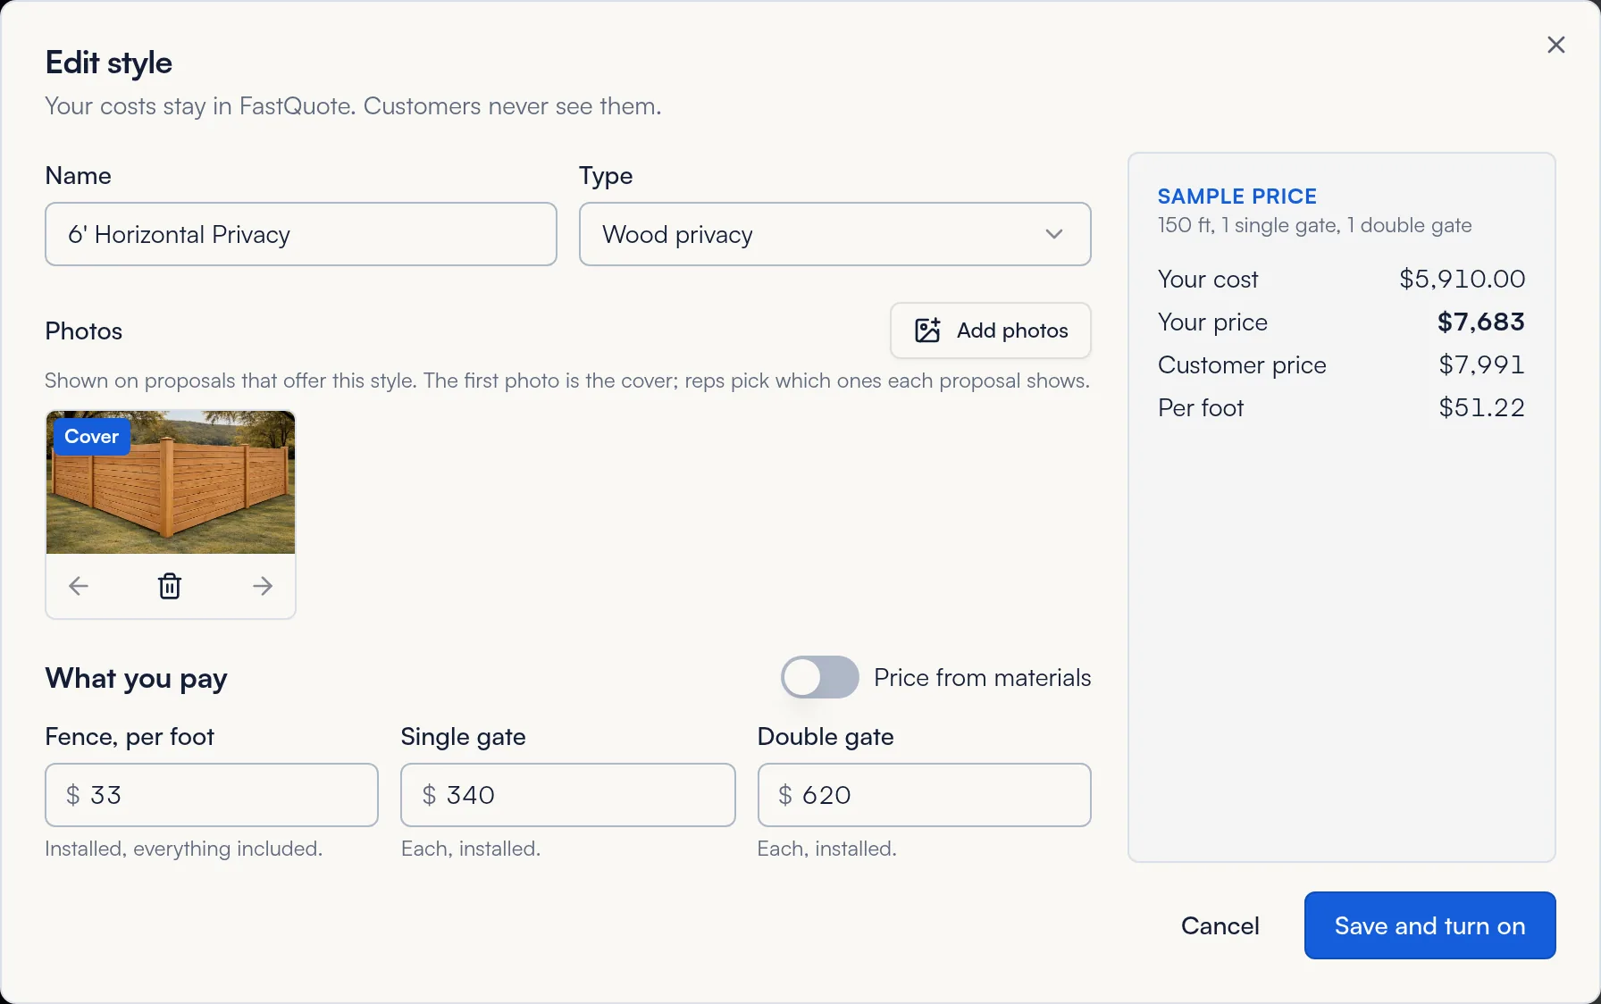Image resolution: width=1601 pixels, height=1004 pixels.
Task: Close the Edit style dialog
Action: 1555,45
